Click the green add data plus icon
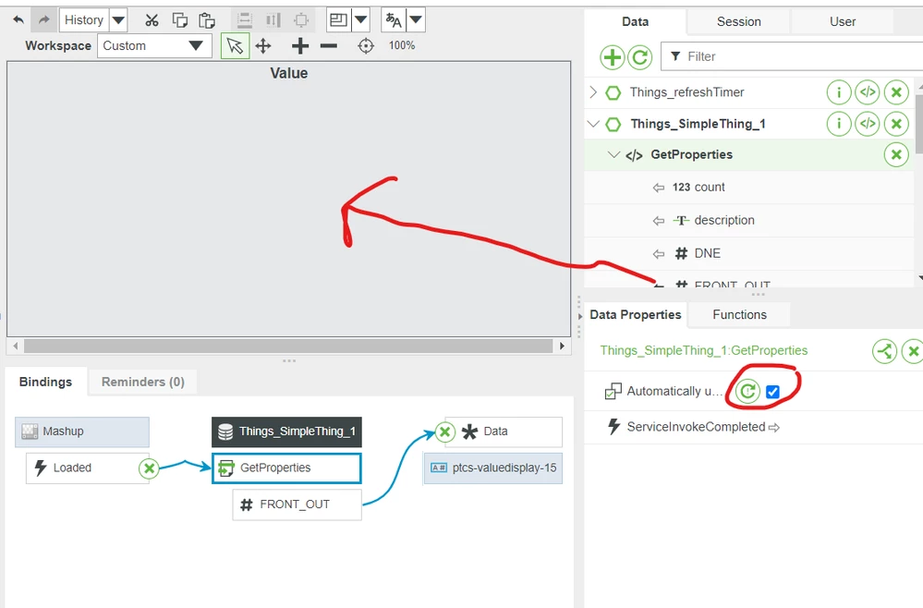This screenshot has width=923, height=608. click(x=613, y=57)
